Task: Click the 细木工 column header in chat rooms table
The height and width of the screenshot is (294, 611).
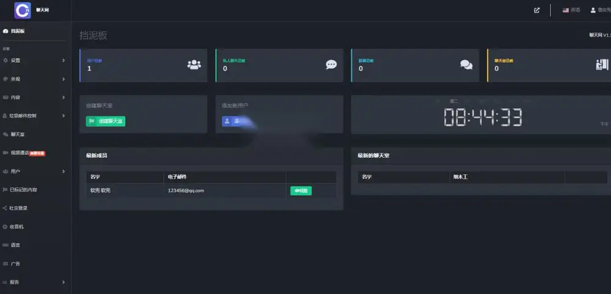Action: [460, 177]
